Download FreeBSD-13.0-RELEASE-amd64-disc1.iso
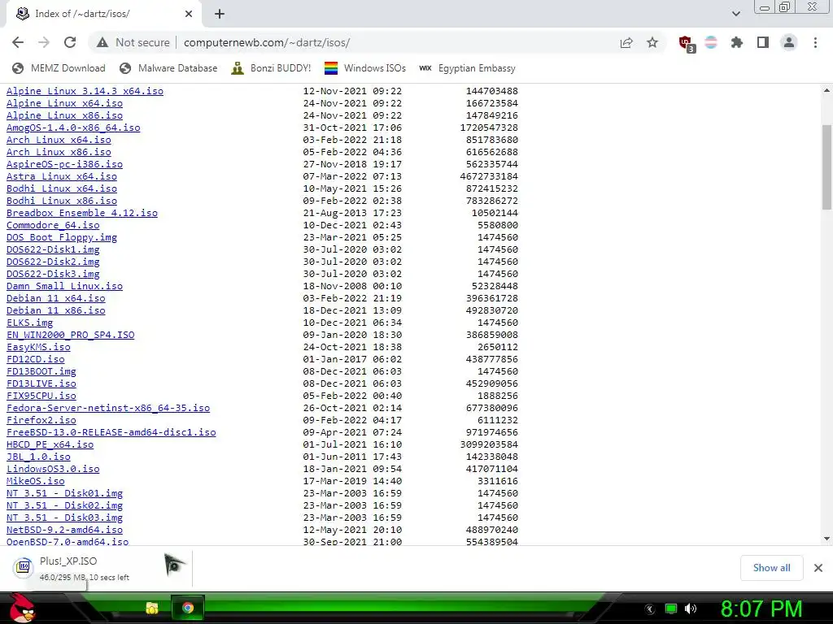Image resolution: width=833 pixels, height=624 pixels. point(111,432)
